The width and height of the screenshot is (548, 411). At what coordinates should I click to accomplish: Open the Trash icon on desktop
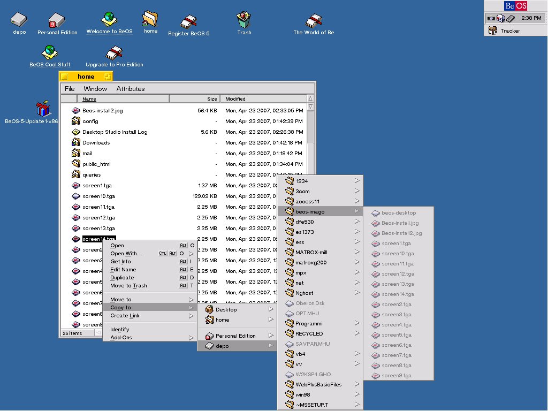(x=244, y=20)
